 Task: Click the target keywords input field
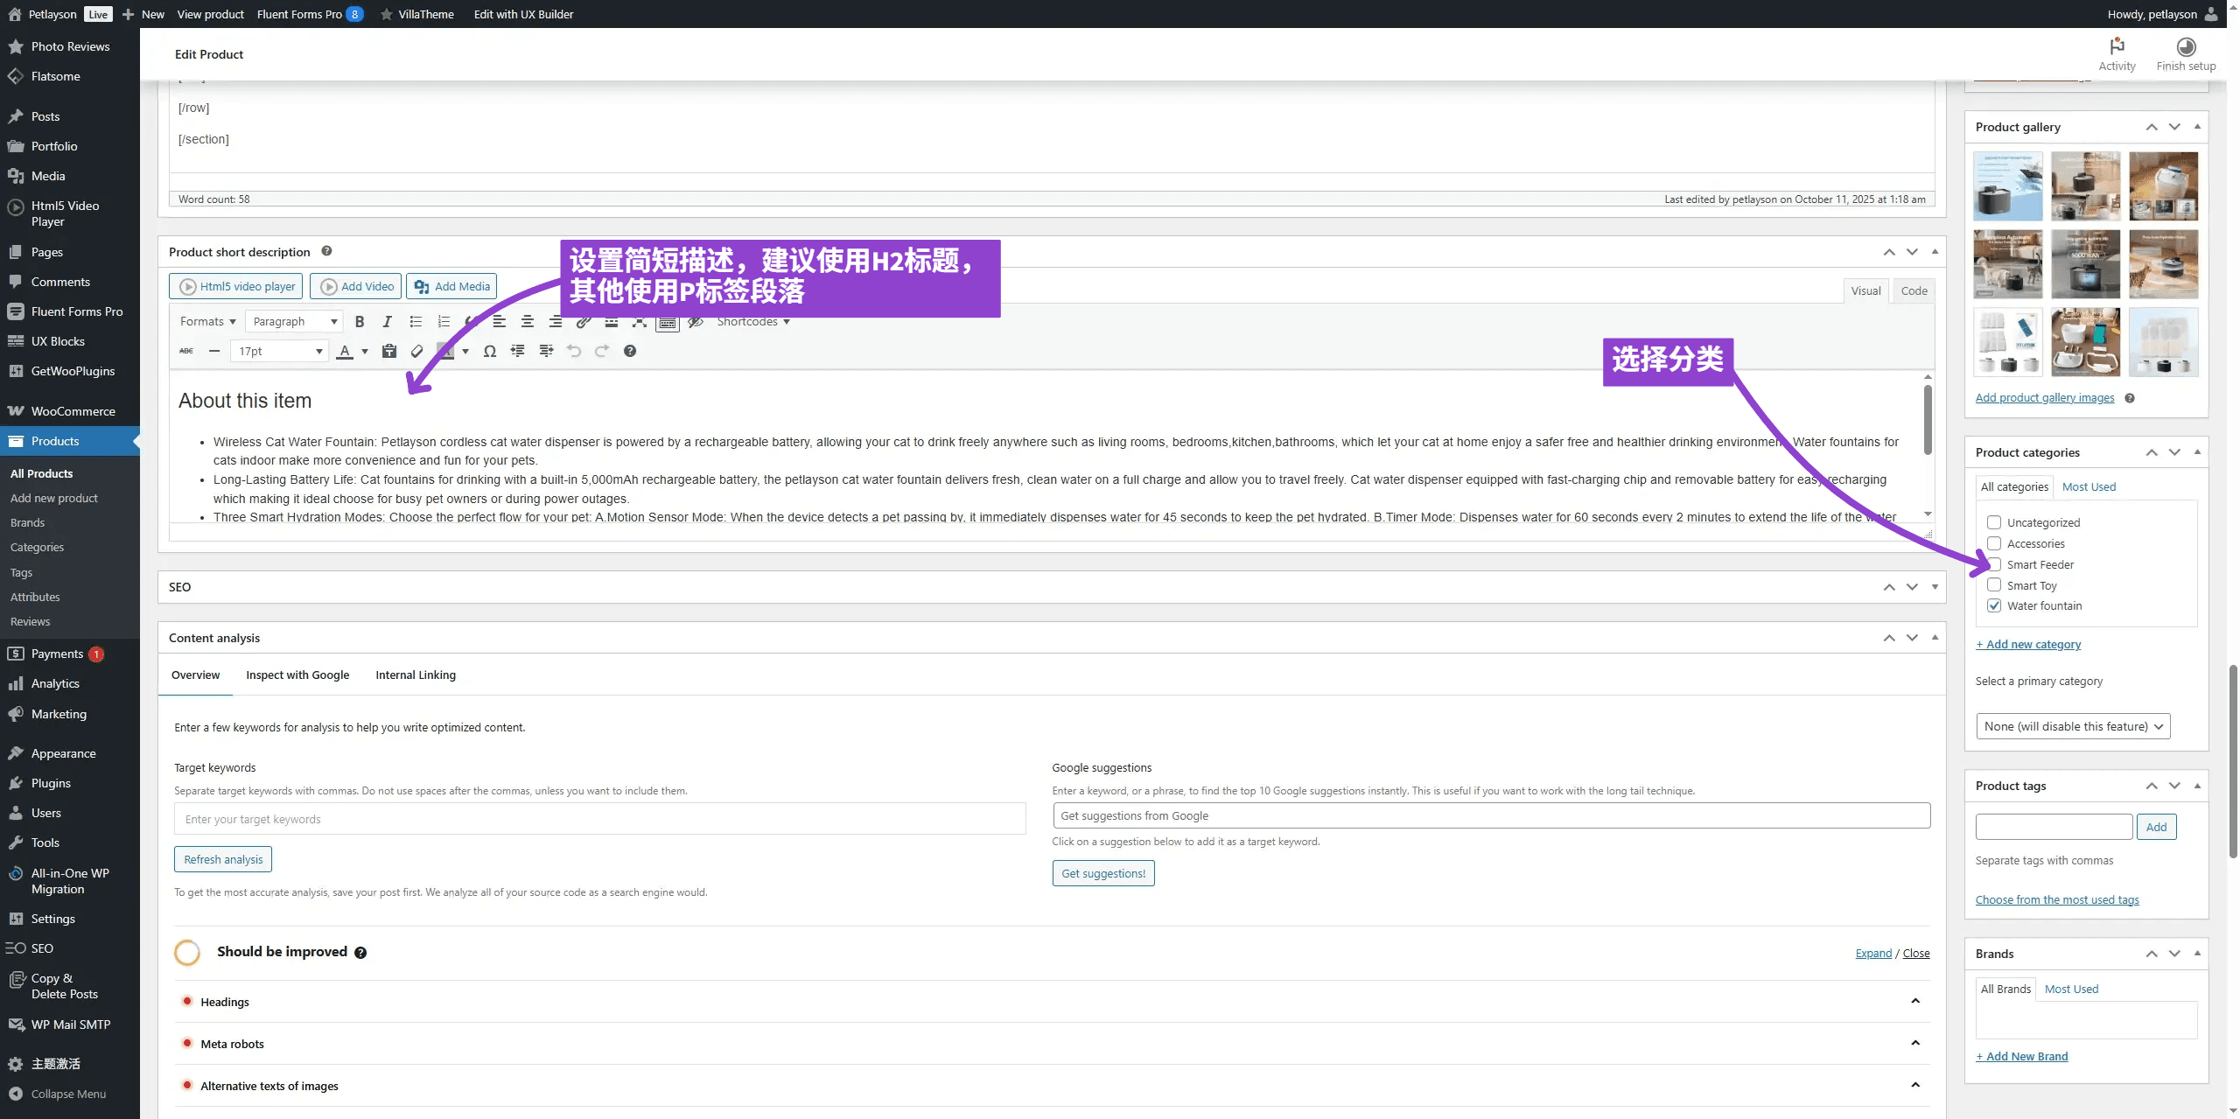(x=599, y=820)
